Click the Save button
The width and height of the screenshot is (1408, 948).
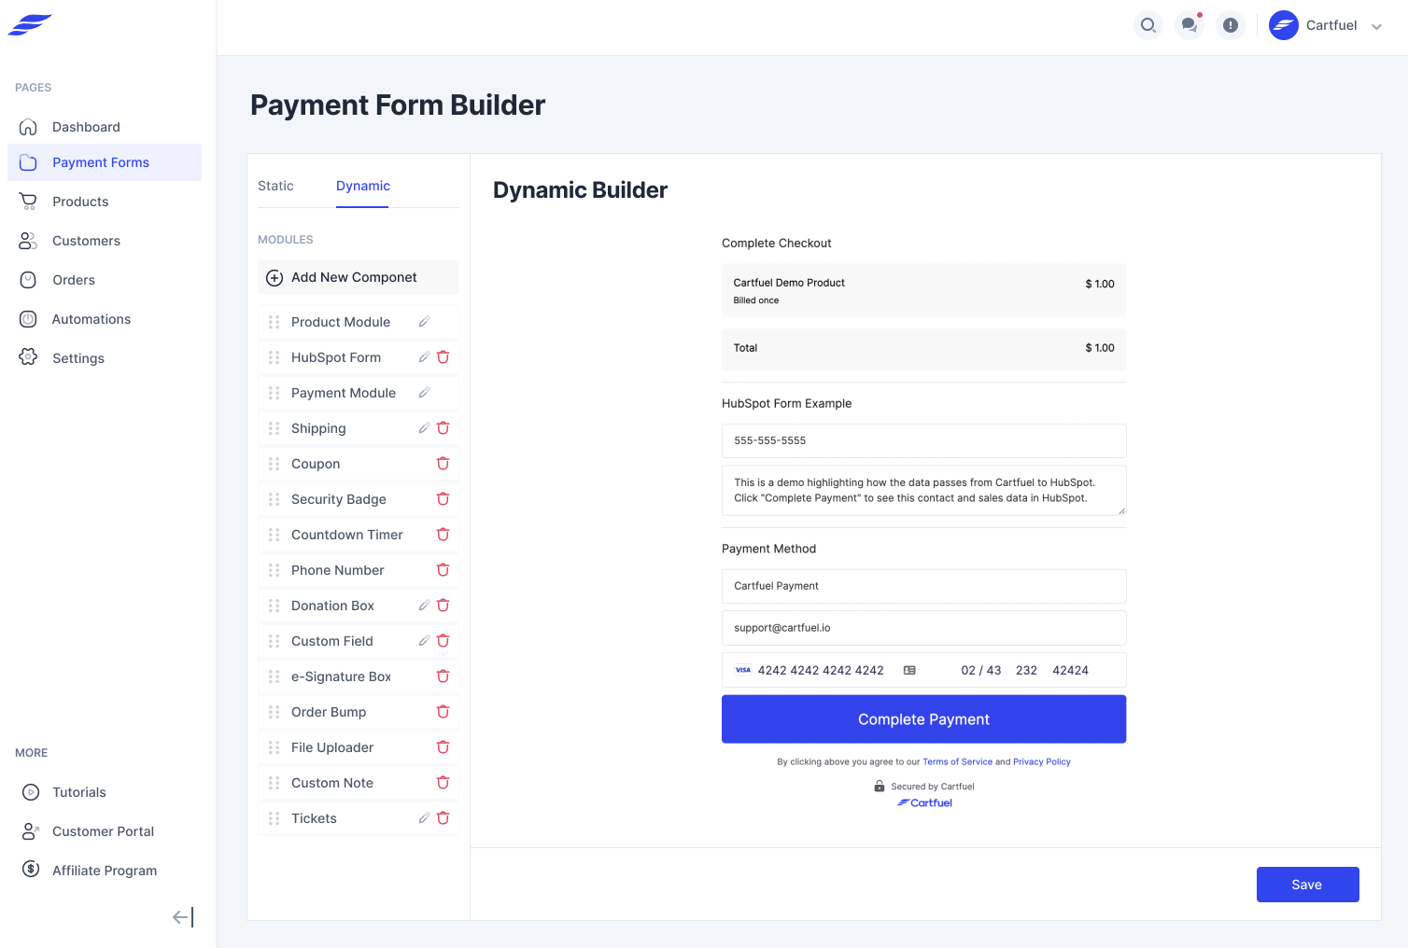click(1307, 885)
